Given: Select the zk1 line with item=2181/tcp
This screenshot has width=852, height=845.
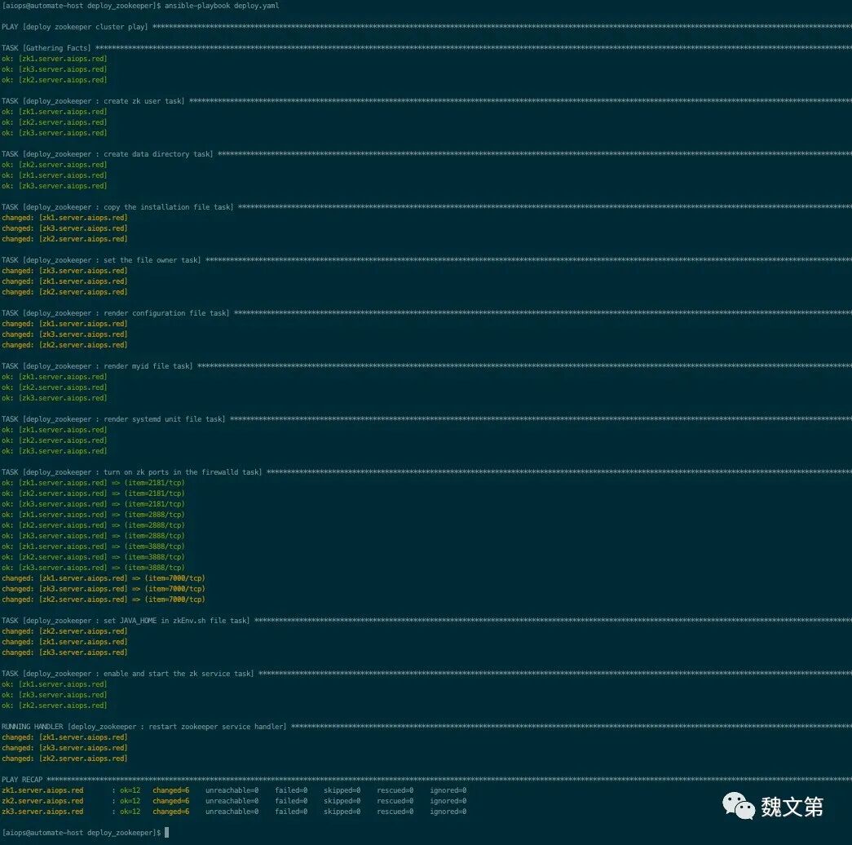Looking at the screenshot, I should coord(93,483).
